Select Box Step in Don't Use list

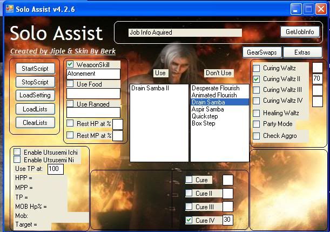[x=204, y=123]
